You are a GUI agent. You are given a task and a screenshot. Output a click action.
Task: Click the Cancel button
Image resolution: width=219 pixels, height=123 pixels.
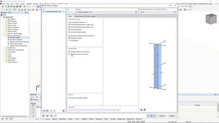(162, 116)
